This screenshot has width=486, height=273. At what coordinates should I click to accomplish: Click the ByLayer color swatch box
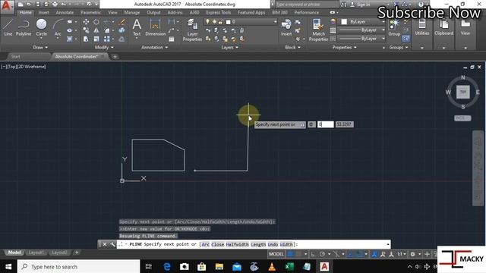344,22
